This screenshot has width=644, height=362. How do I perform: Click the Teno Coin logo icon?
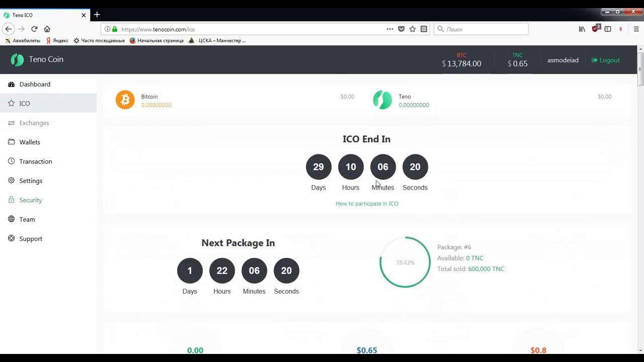(17, 60)
